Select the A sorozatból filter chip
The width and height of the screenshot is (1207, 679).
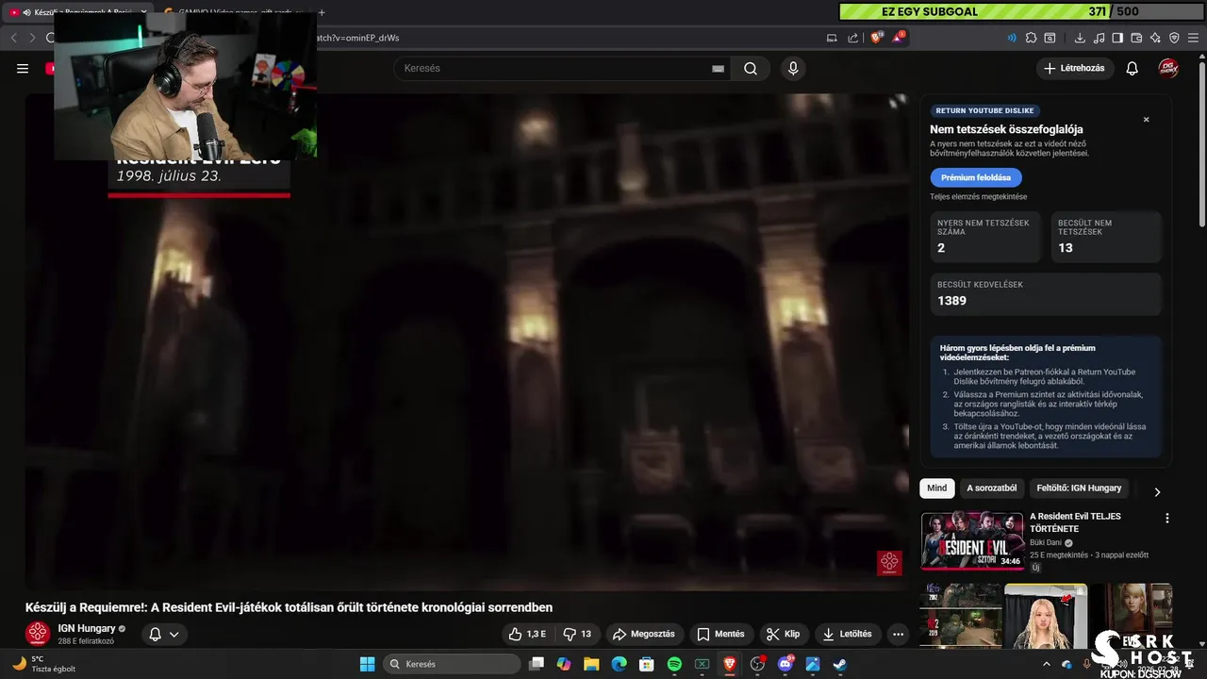(x=991, y=489)
